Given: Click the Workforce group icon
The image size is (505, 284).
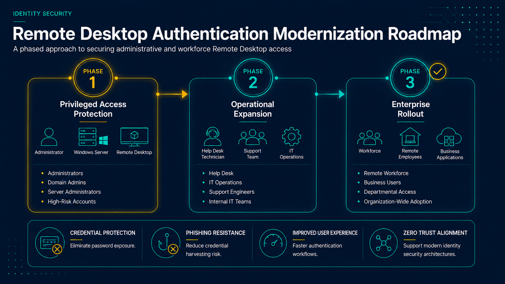Looking at the screenshot, I should click(x=370, y=138).
